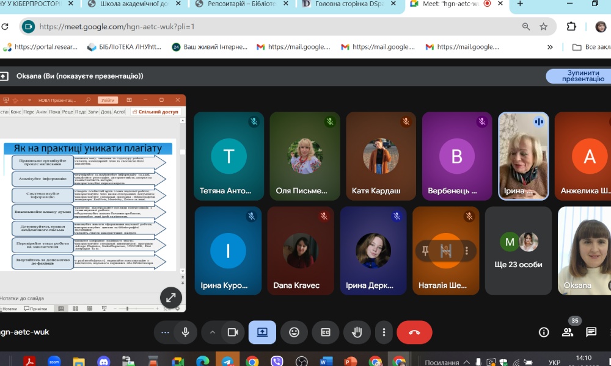Expand audio settings dots next to microphone

[165, 332]
